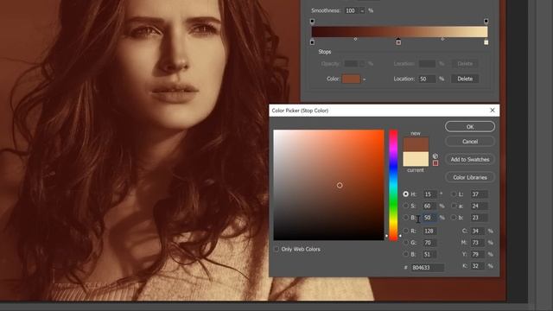The width and height of the screenshot is (553, 311).
Task: Select the right light color stop
Action: point(486,42)
